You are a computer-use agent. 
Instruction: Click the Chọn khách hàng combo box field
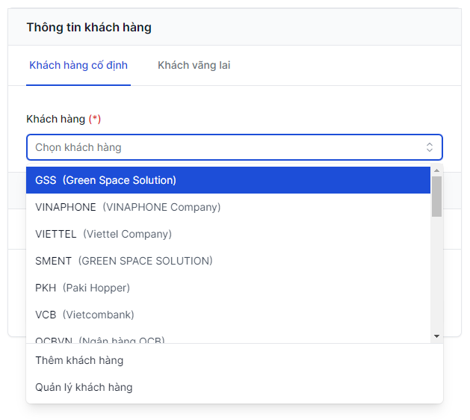235,147
